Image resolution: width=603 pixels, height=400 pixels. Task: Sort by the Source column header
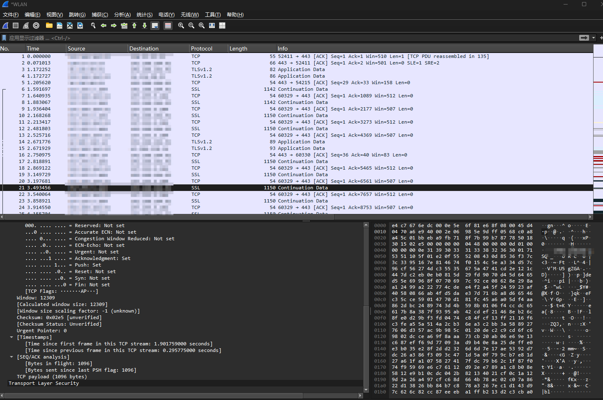click(x=97, y=48)
